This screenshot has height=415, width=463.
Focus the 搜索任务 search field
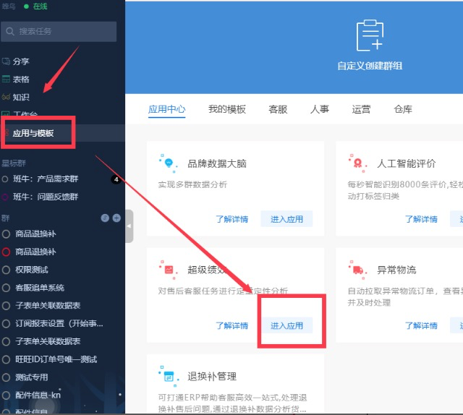coord(59,31)
